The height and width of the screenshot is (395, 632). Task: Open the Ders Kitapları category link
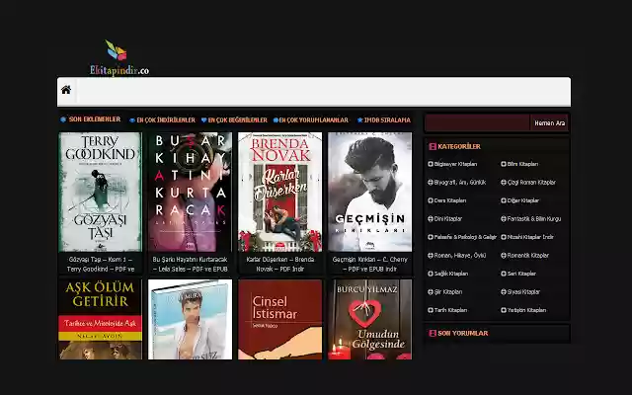point(450,200)
